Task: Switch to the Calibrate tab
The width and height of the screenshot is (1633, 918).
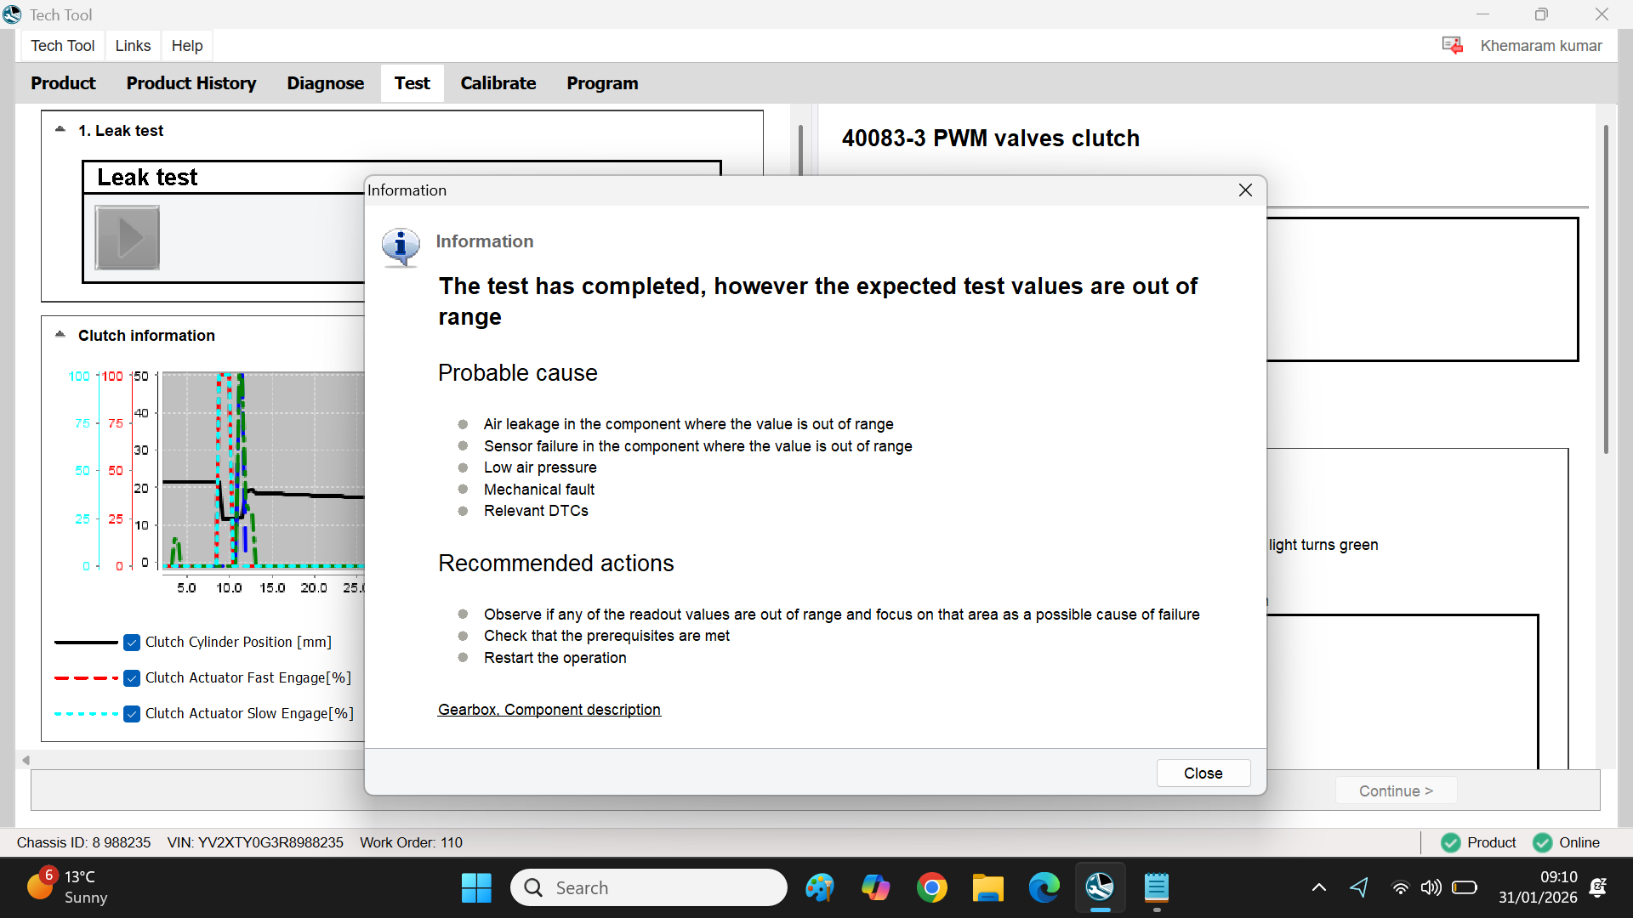Action: (498, 83)
